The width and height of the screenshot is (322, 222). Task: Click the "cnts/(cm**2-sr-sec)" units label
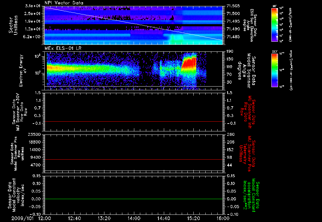290,24
